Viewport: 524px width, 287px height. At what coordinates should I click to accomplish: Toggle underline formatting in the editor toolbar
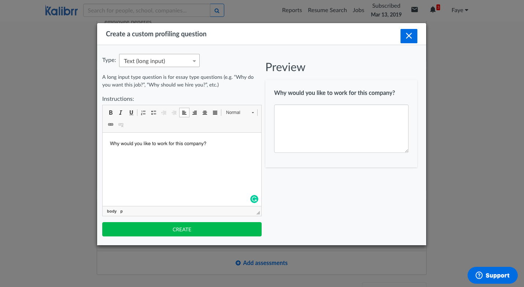tap(131, 113)
